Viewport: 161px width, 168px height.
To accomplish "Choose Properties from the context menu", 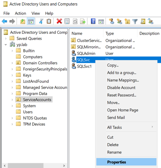I will (126, 162).
